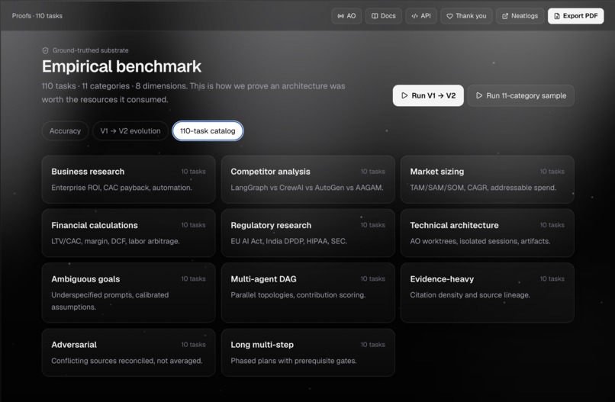Click the Thank you button

(466, 16)
